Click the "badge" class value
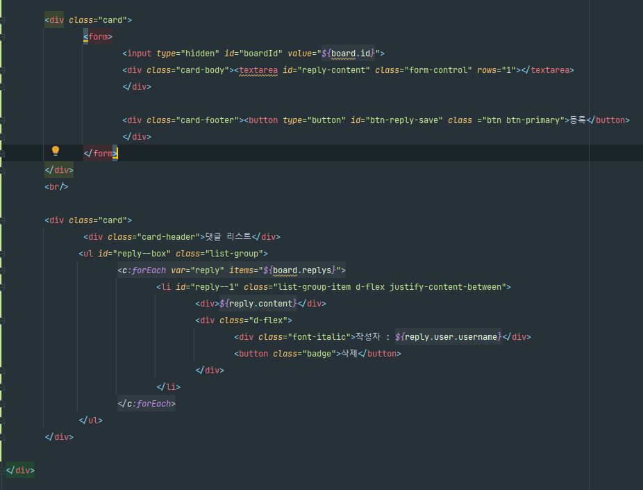 tap(319, 354)
